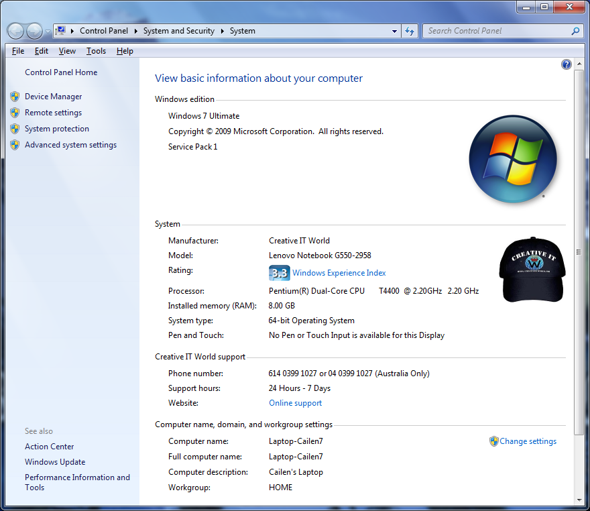Open the File menu
Screen dimensions: 590x511
click(x=18, y=51)
